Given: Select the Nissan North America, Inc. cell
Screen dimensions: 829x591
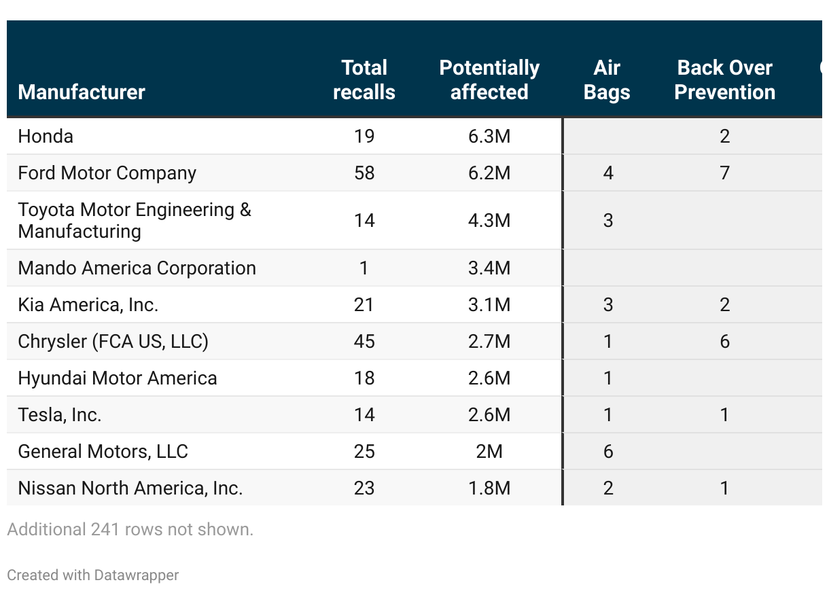Looking at the screenshot, I should [130, 488].
